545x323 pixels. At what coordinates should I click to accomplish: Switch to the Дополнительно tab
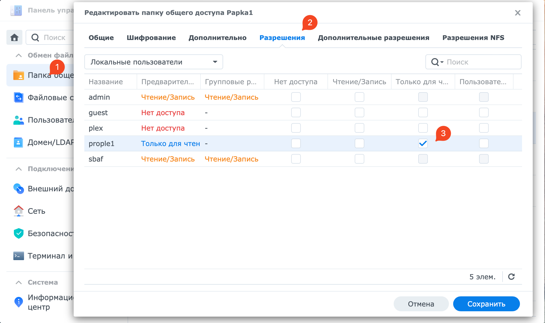[218, 38]
